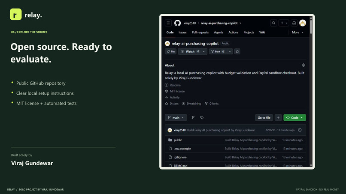Click the repository avatar beside repo title

(167, 44)
